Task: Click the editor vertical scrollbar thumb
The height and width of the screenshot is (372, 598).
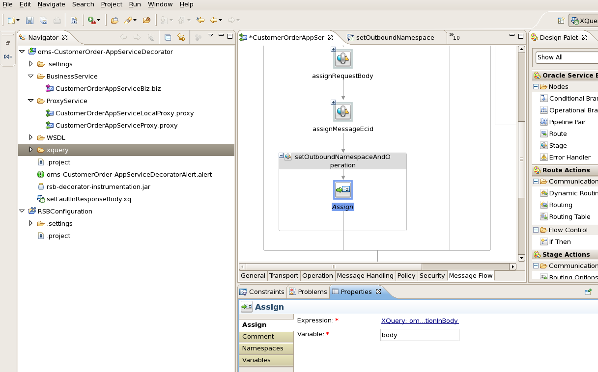Action: [x=521, y=159]
